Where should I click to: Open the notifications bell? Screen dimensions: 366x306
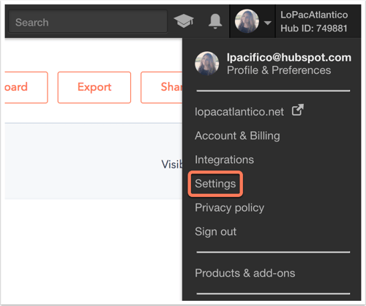click(215, 21)
